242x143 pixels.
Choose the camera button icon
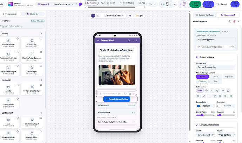(x=231, y=96)
